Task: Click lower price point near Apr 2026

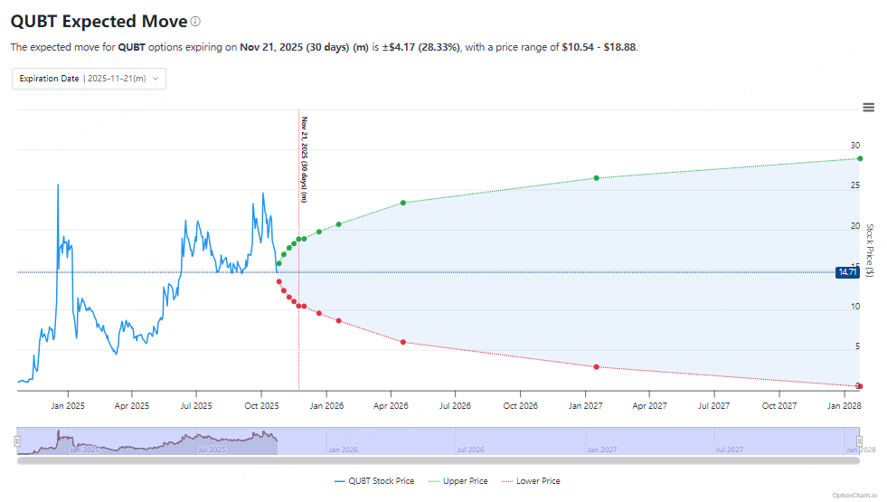Action: coord(403,343)
